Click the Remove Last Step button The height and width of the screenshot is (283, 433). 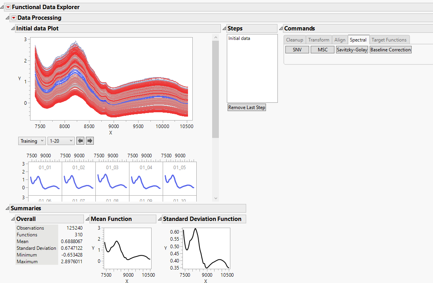click(x=247, y=107)
